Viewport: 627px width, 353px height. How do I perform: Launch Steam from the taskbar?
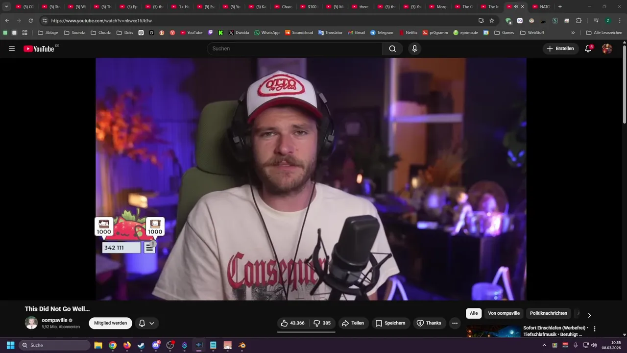pos(141,345)
